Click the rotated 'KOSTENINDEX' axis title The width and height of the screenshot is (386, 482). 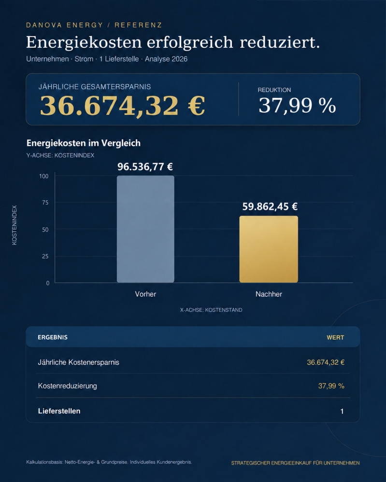(x=14, y=225)
